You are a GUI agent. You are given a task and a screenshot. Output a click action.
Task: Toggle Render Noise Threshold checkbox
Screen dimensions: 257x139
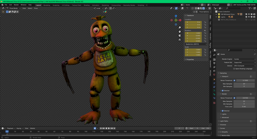[234, 98]
